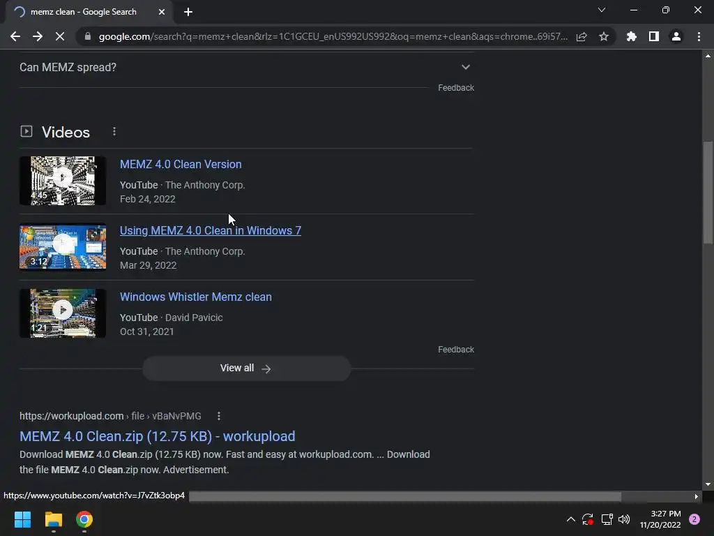Close the memz clean tab
Image resolution: width=714 pixels, height=536 pixels.
(162, 12)
